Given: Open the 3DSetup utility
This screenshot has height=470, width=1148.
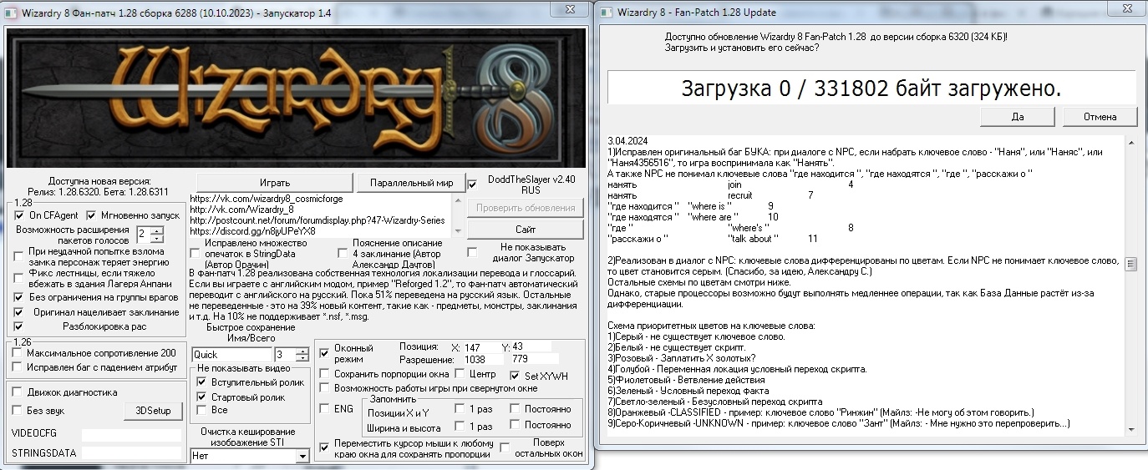Looking at the screenshot, I should coord(153,411).
